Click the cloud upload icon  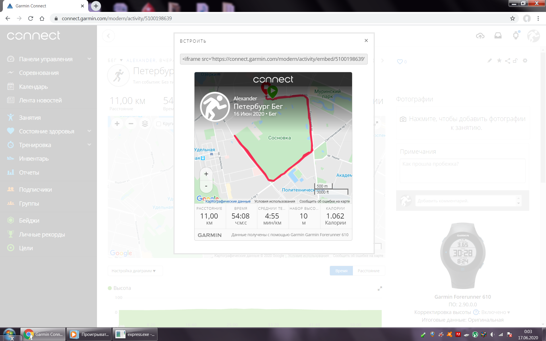pyautogui.click(x=480, y=36)
